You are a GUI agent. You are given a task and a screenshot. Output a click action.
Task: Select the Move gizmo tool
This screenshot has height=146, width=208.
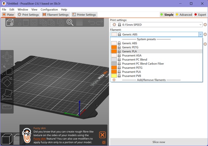[x=7, y=57]
